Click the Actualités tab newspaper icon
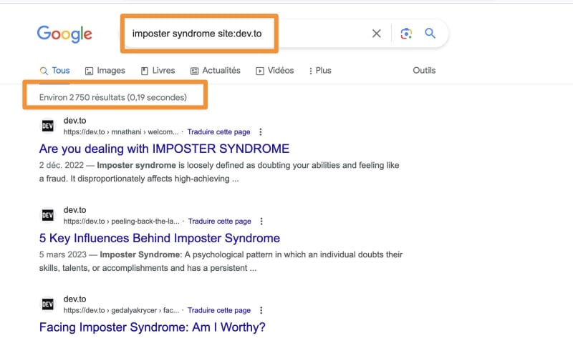 point(194,71)
